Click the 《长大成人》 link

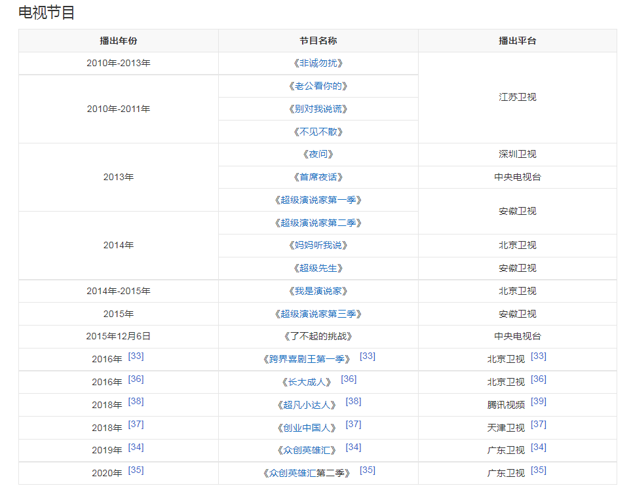click(x=306, y=383)
